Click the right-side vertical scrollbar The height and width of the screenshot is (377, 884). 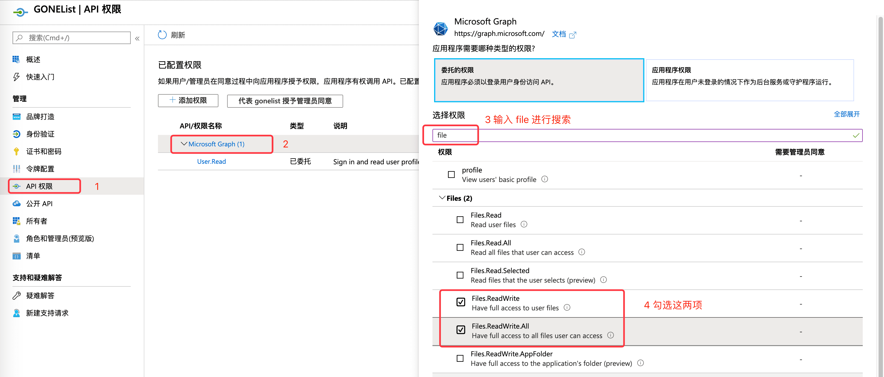880,189
